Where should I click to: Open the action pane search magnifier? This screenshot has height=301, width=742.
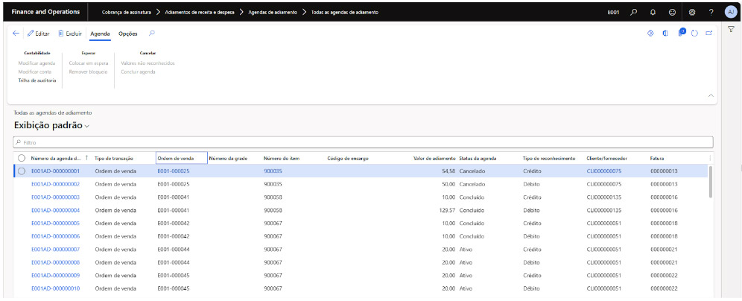(x=152, y=34)
